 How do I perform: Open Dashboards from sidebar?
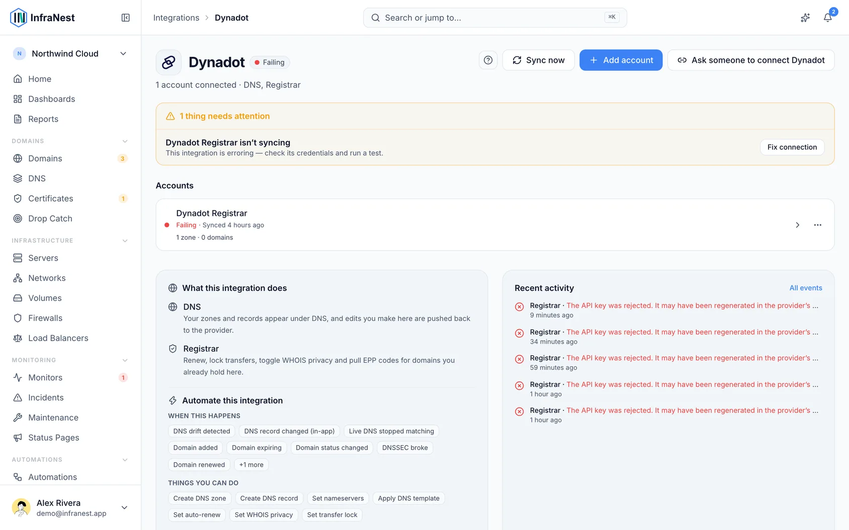pyautogui.click(x=70, y=99)
